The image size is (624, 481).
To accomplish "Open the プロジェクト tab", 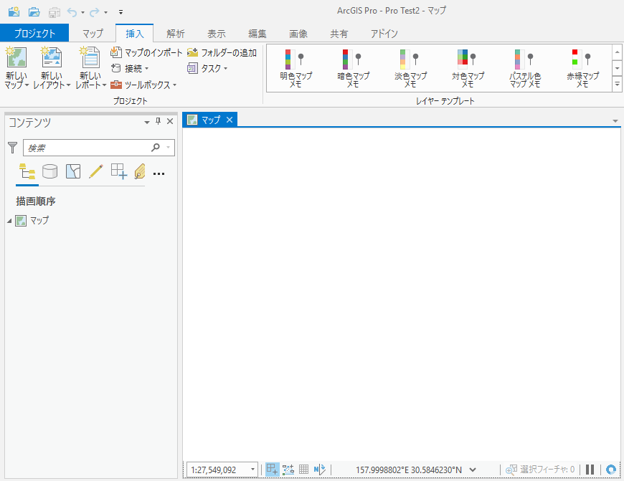I will [34, 34].
